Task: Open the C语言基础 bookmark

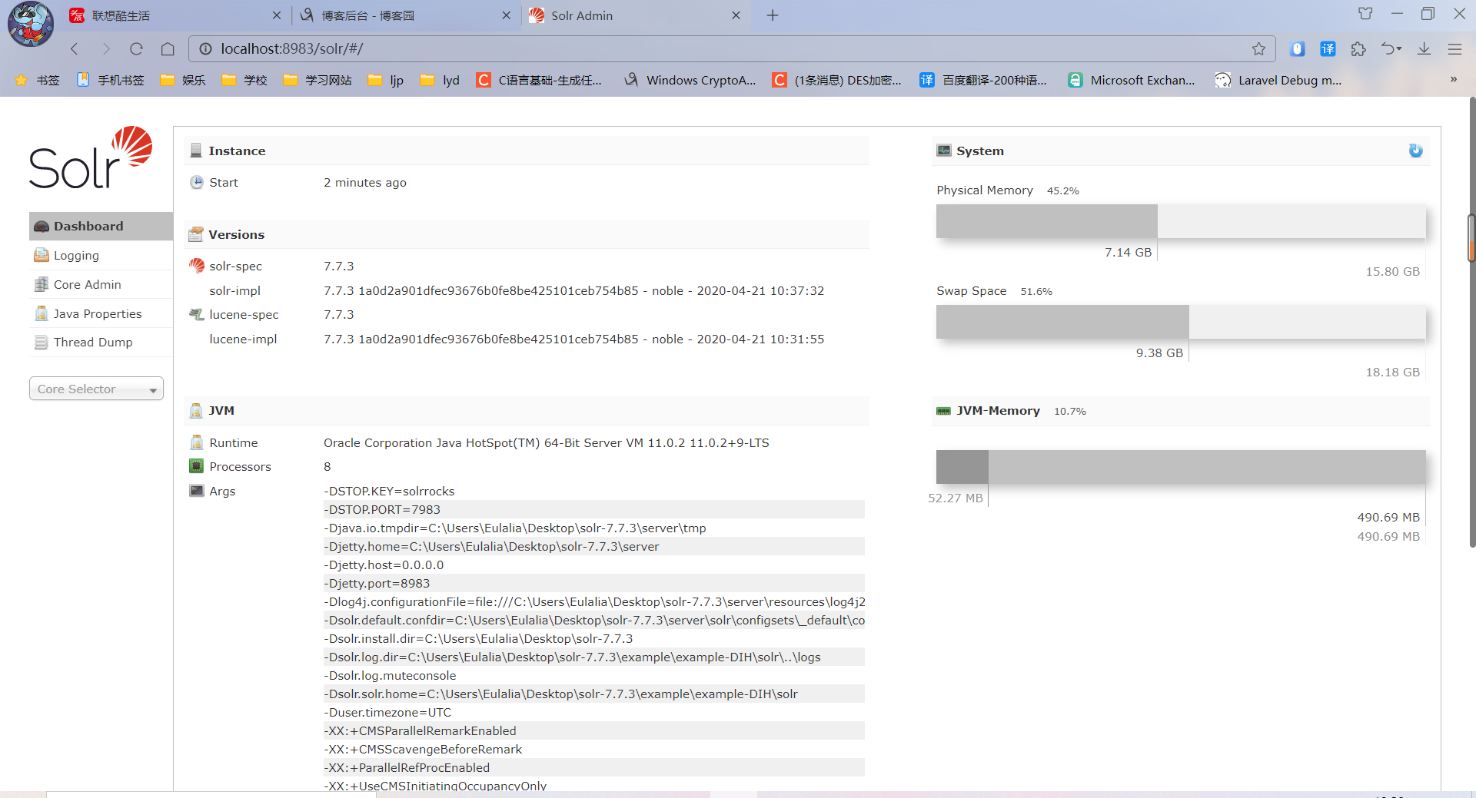Action: pyautogui.click(x=539, y=80)
